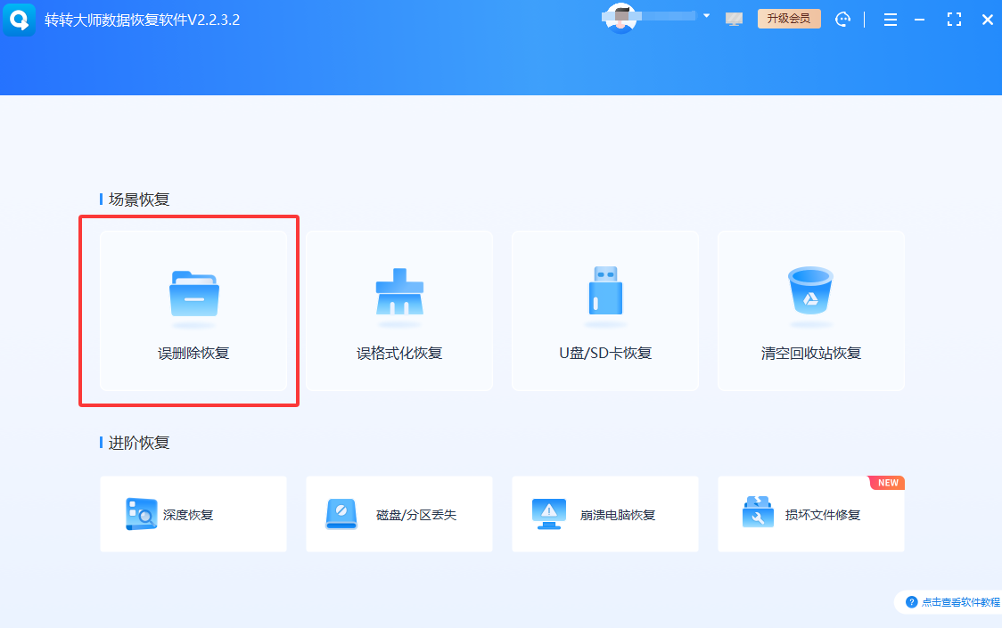1002x628 pixels.
Task: Click the 进阶恢复 section heading
Action: click(x=139, y=443)
